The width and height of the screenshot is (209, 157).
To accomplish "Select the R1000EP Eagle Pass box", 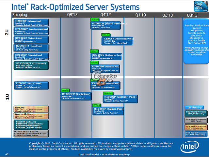I will coord(76,96).
